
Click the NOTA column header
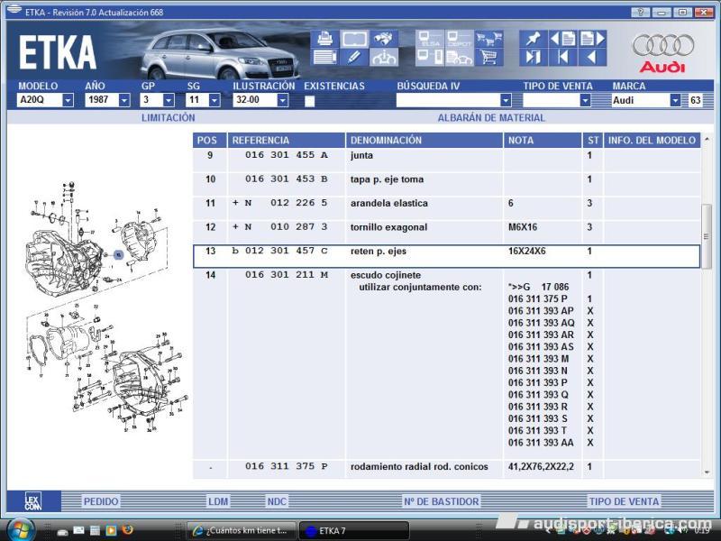[x=543, y=141]
